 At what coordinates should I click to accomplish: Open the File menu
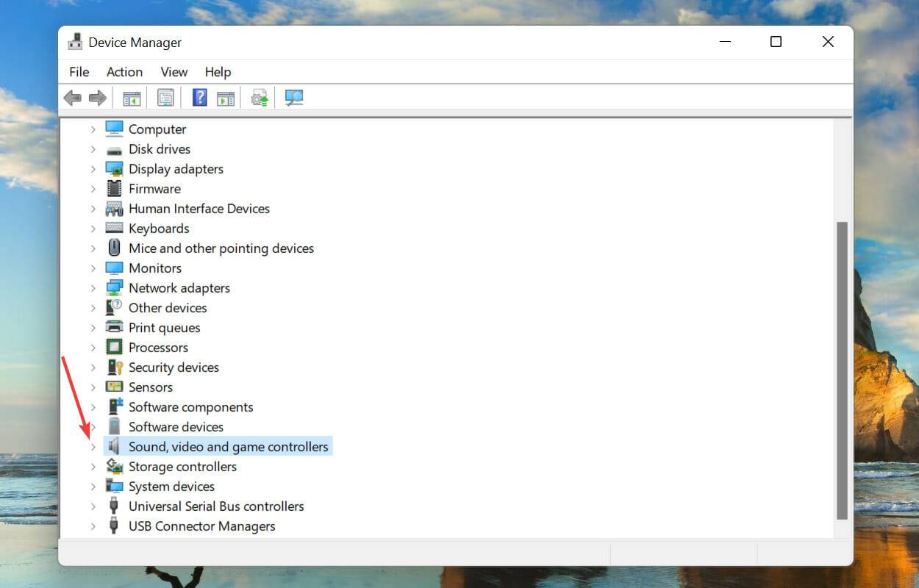79,72
